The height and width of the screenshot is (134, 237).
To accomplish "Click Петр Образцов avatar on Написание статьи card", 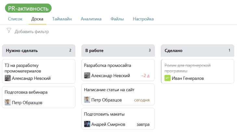I will pyautogui.click(x=87, y=100).
